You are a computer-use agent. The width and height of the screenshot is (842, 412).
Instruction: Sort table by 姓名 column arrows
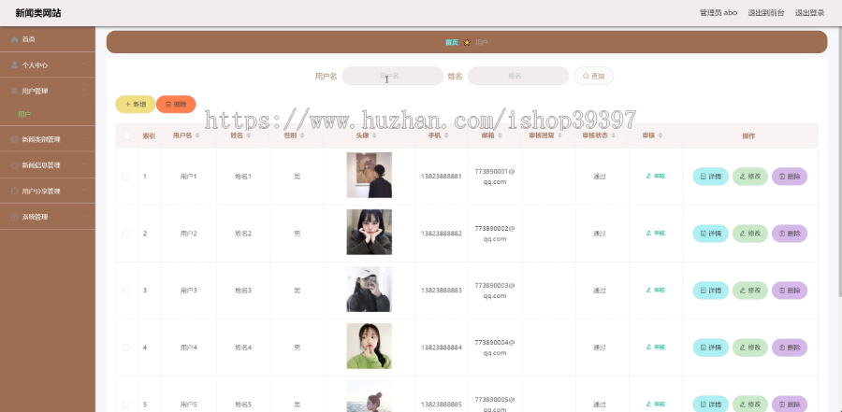pos(248,136)
